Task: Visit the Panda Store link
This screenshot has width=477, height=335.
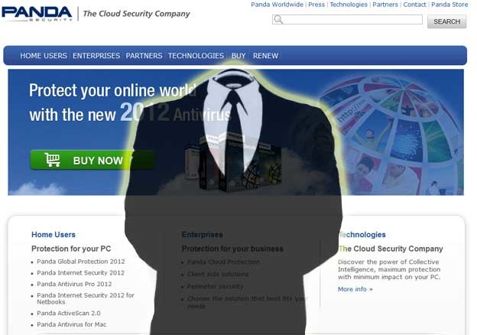Action: pos(449,5)
